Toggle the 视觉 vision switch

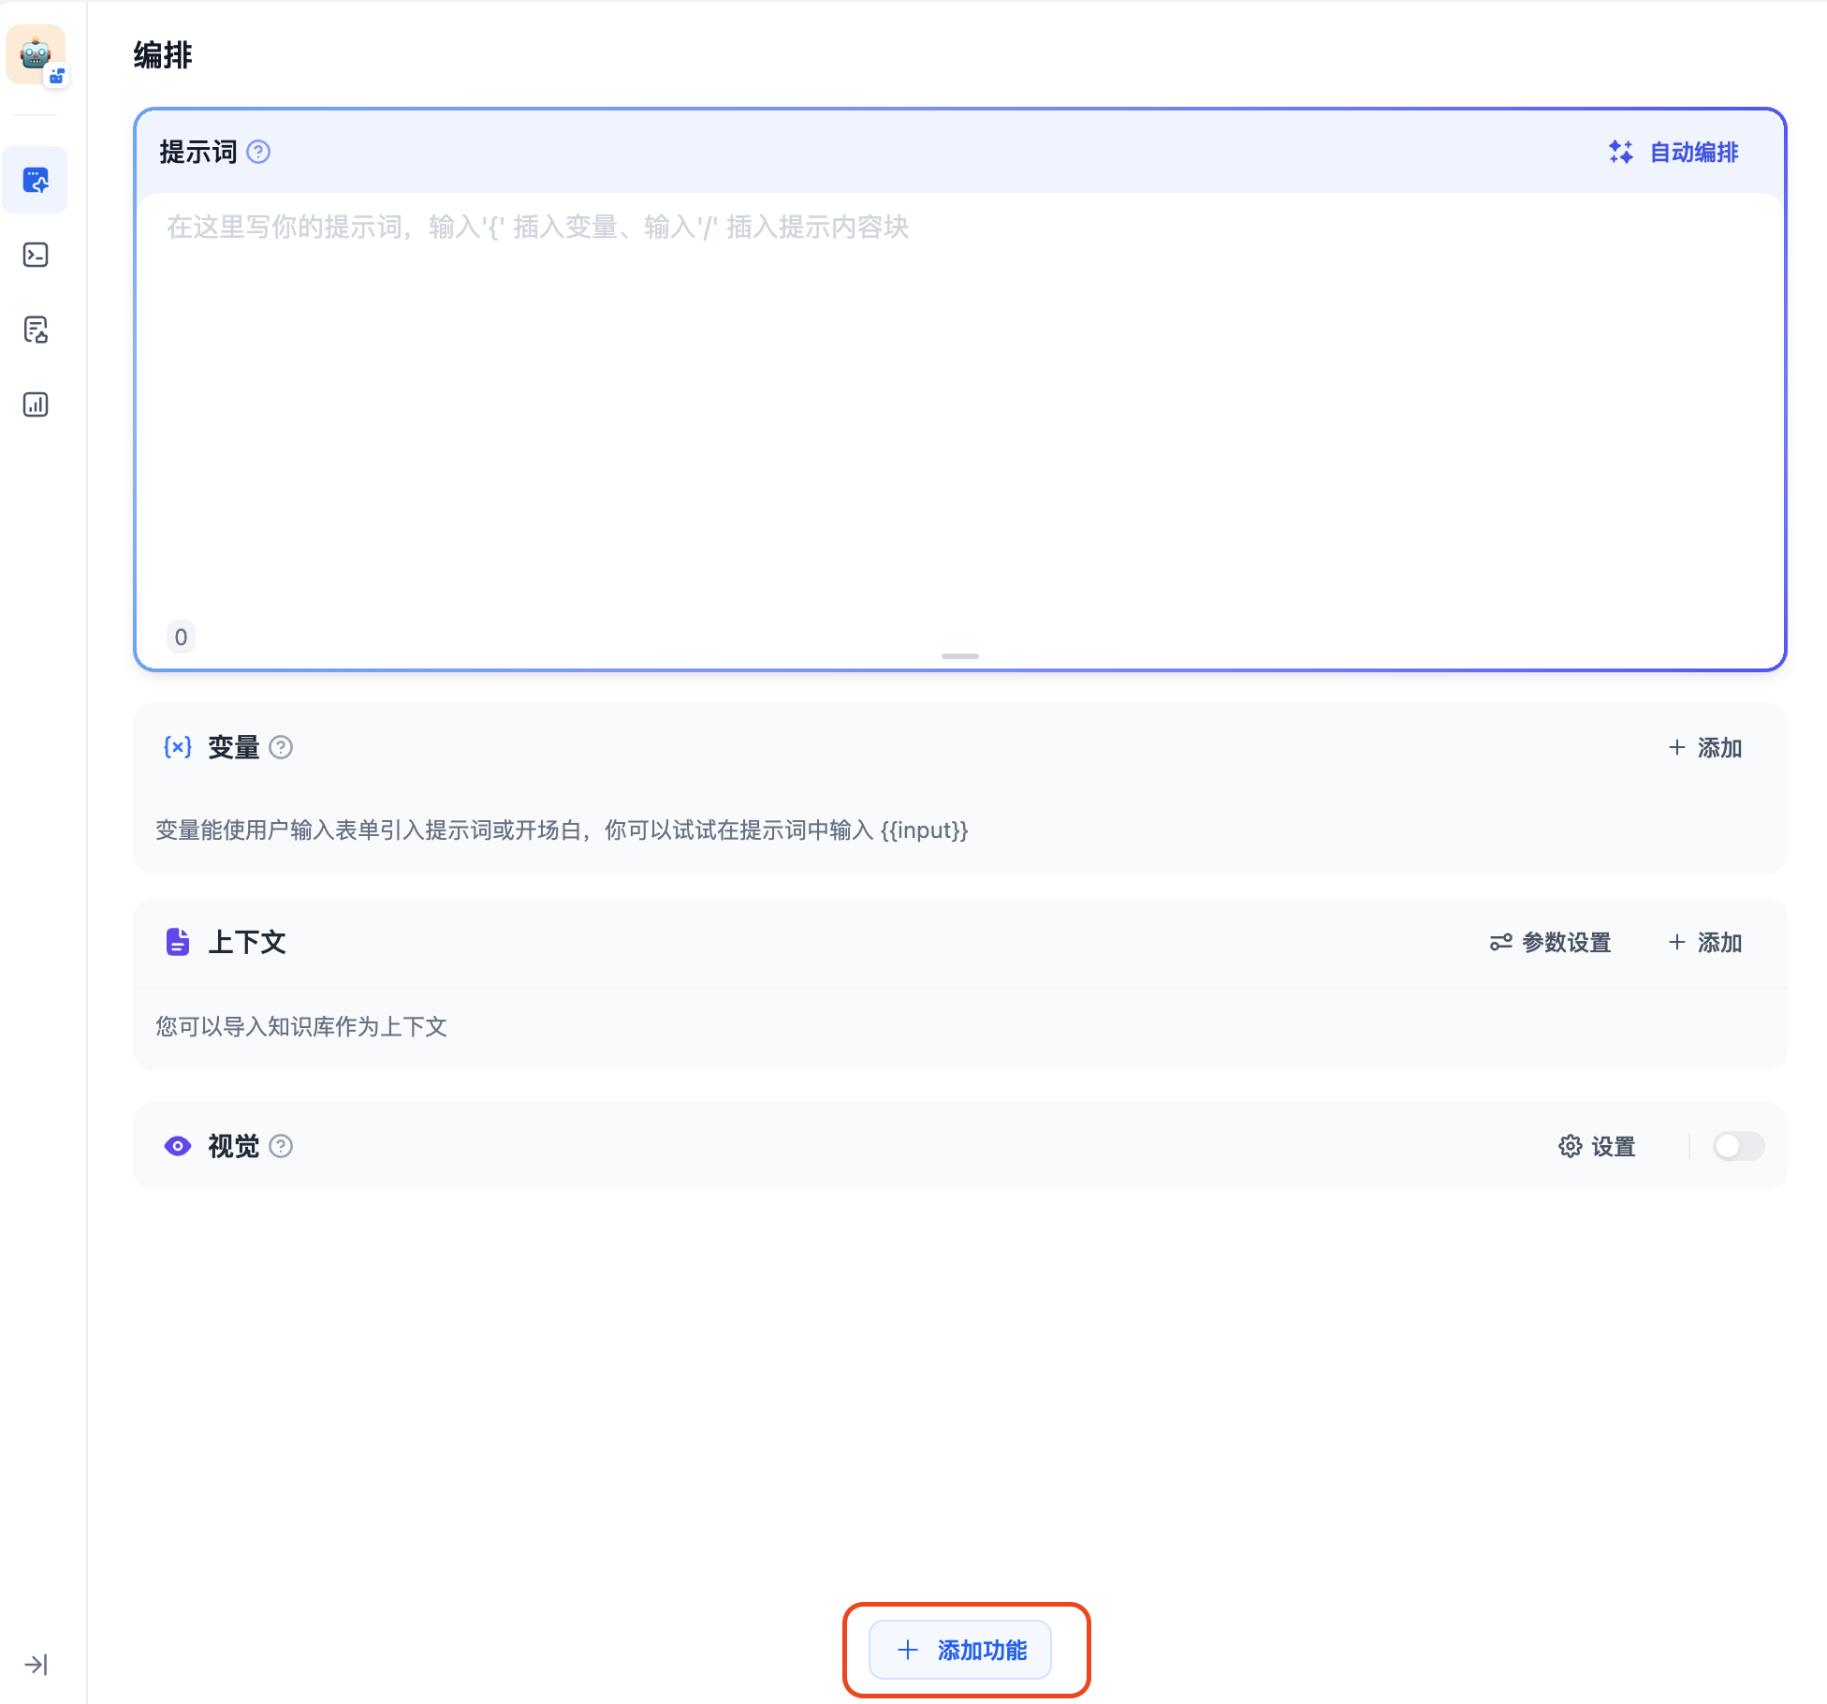tap(1738, 1146)
